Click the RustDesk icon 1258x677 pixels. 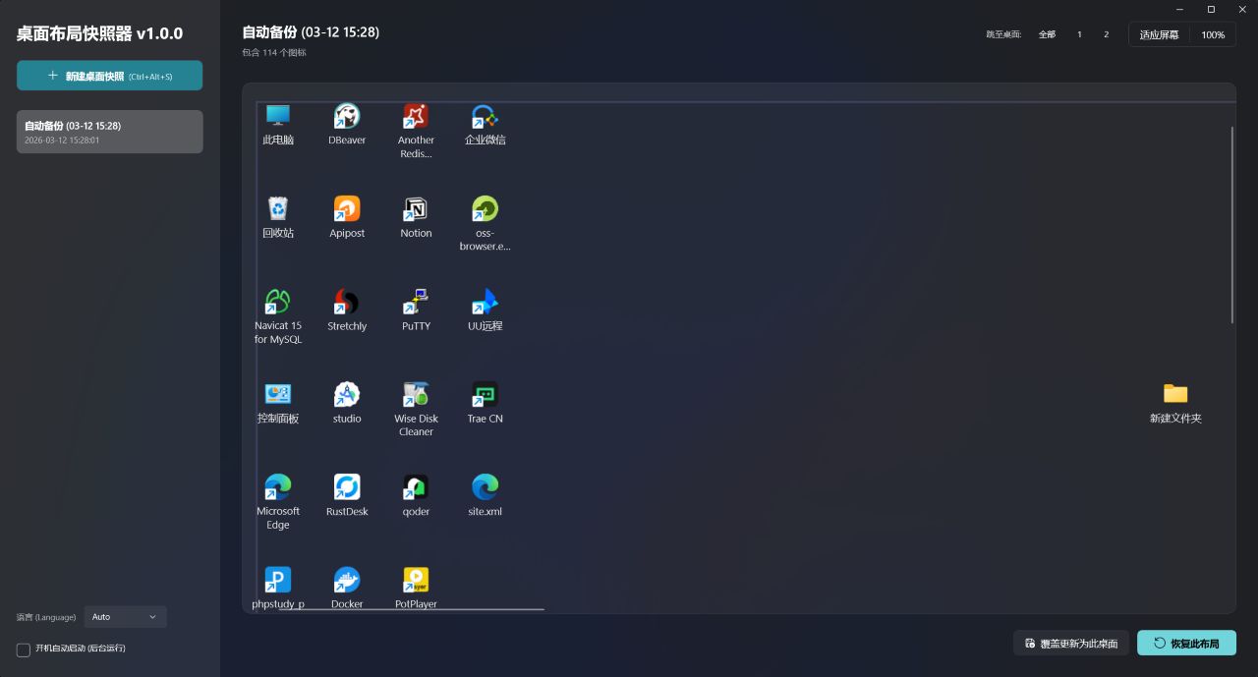(x=347, y=486)
